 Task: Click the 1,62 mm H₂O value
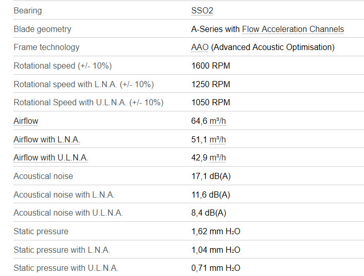coord(216,231)
